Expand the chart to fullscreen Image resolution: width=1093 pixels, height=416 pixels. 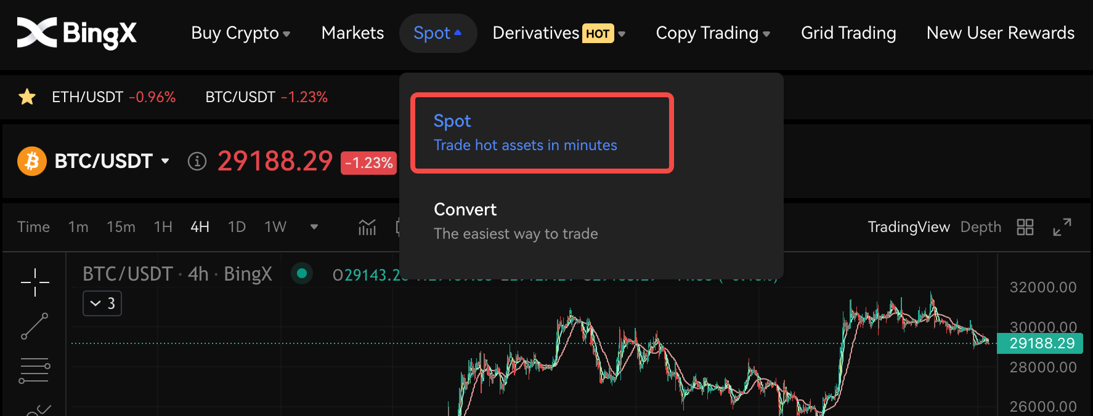click(1062, 227)
